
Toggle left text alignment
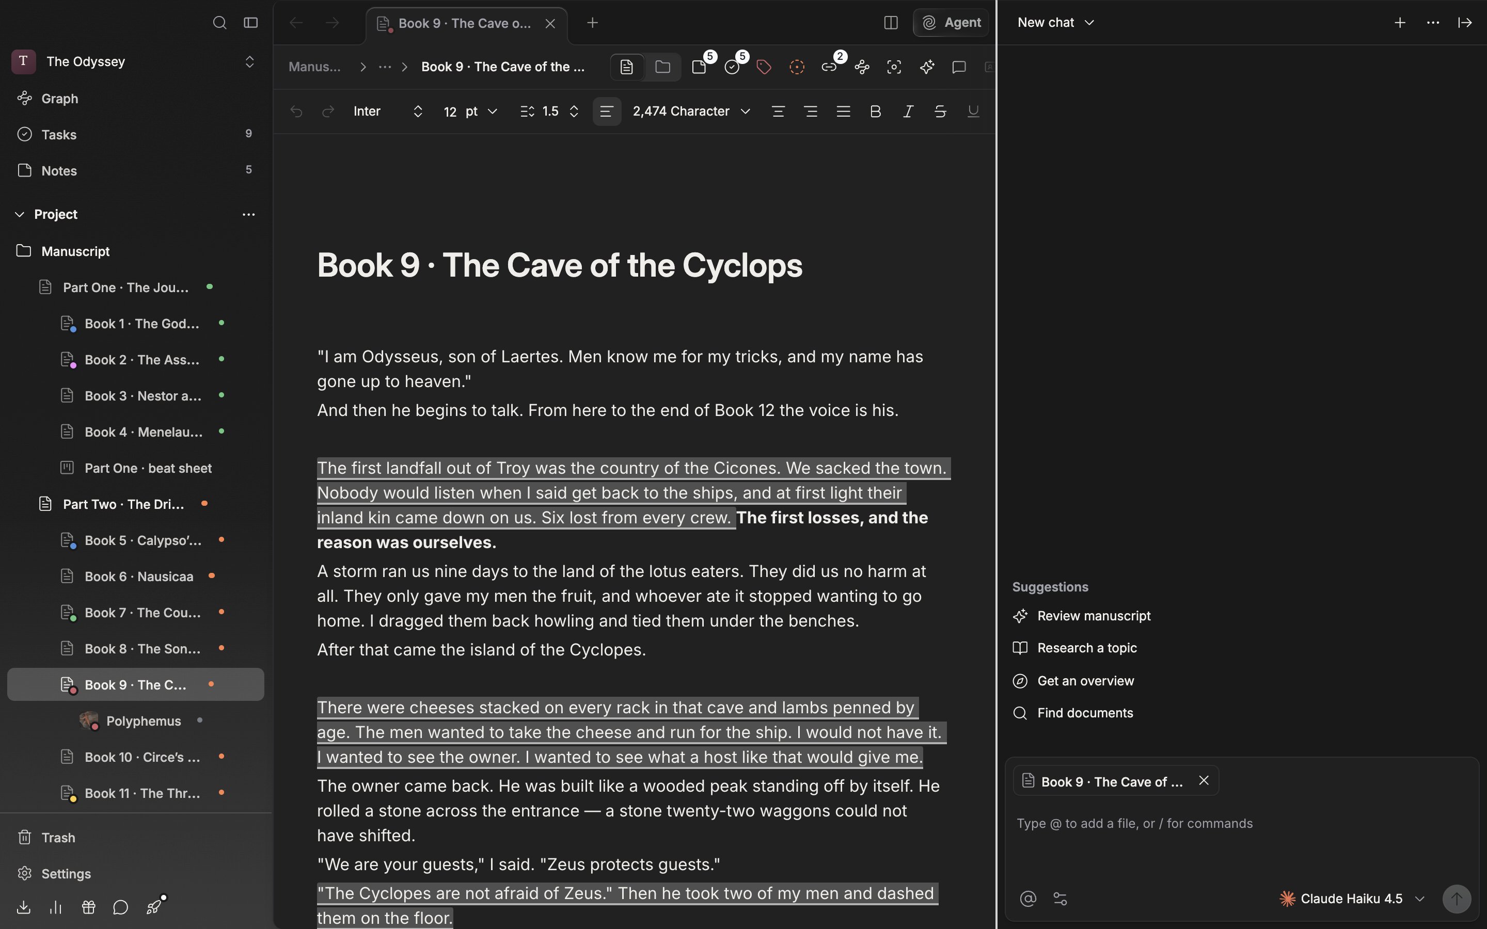(607, 111)
